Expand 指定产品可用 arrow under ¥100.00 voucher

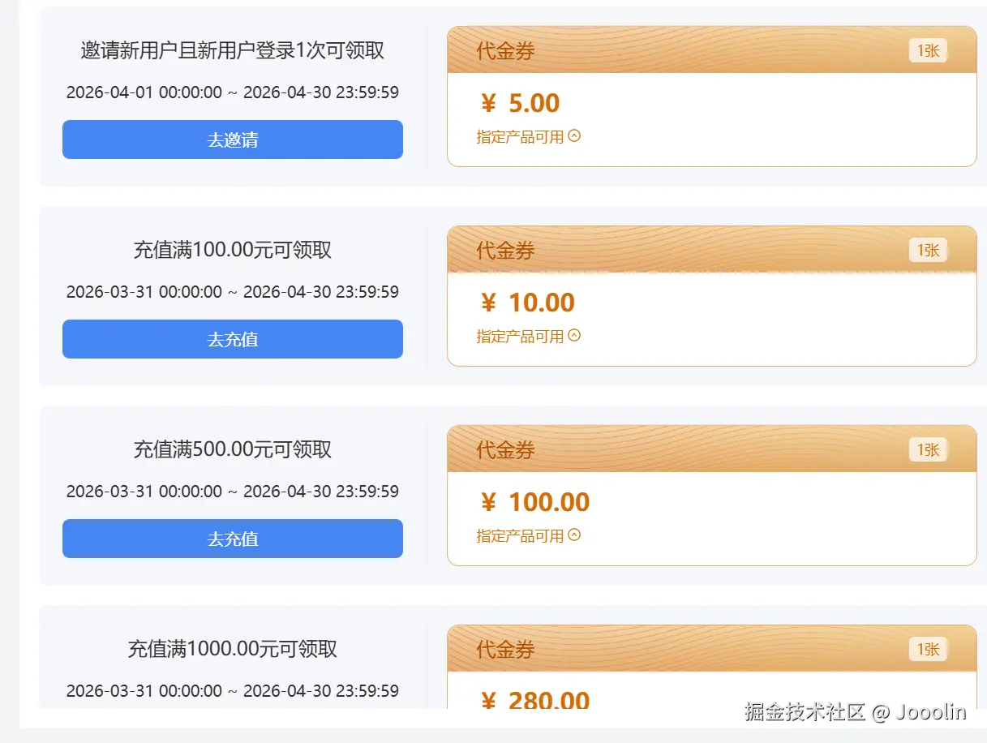tap(575, 535)
